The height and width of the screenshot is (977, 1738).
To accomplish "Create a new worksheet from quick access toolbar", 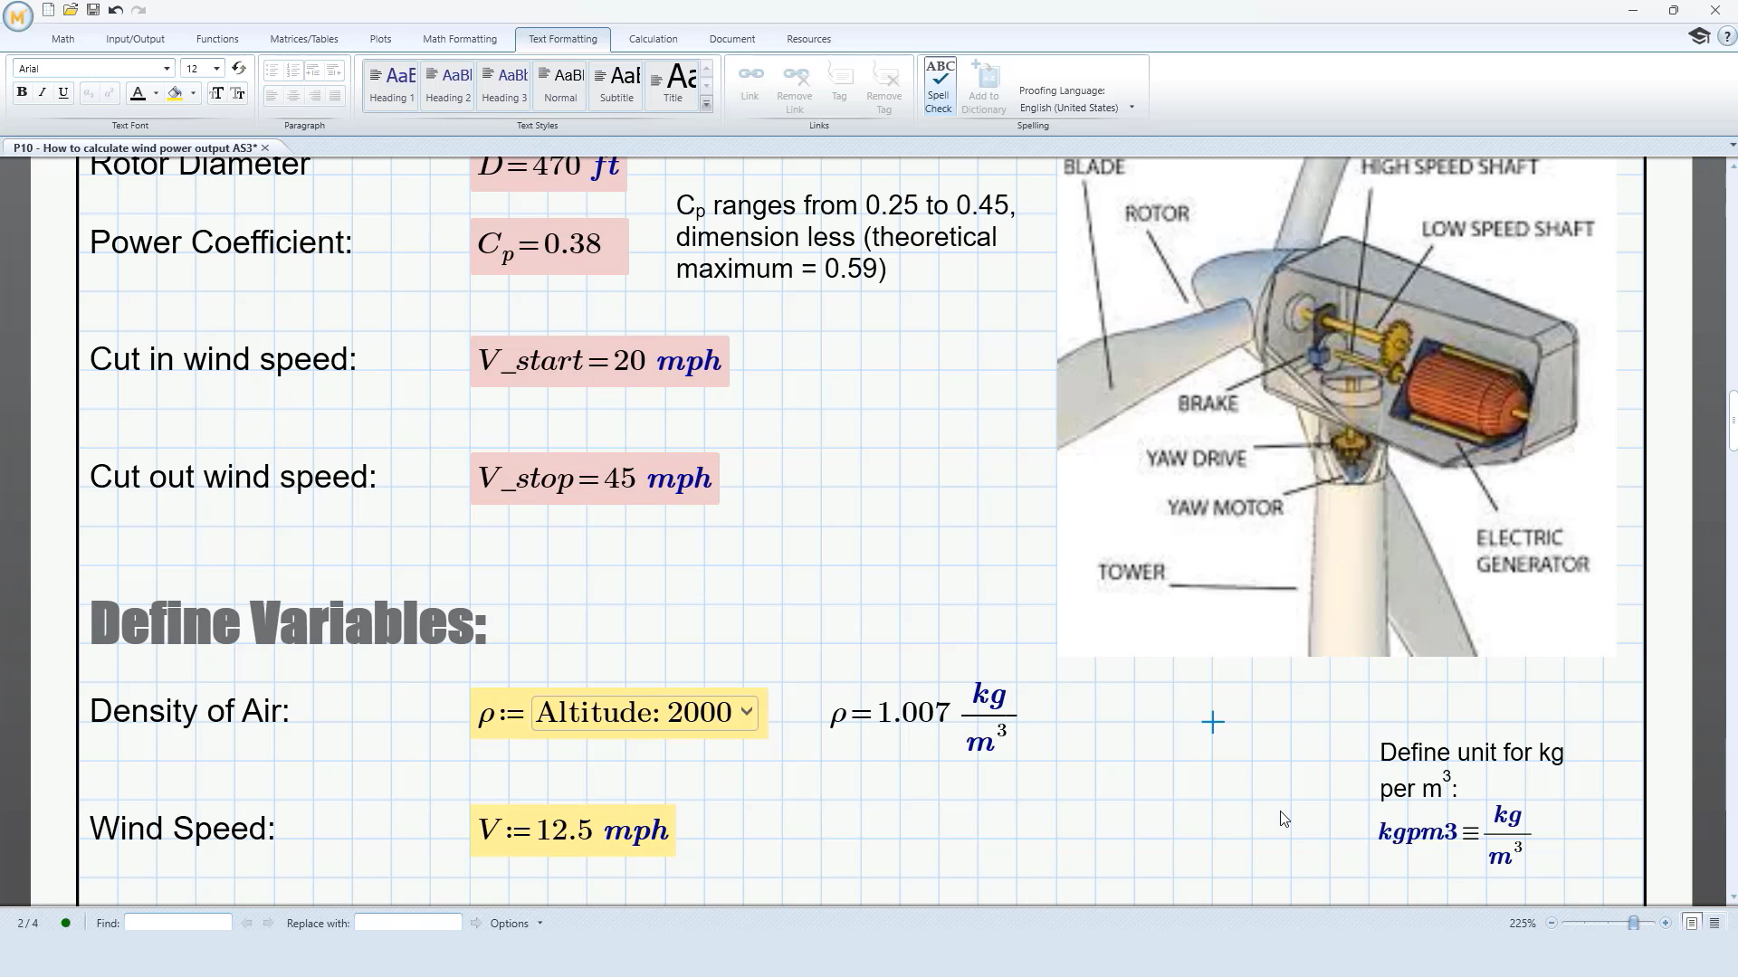I will [x=48, y=10].
